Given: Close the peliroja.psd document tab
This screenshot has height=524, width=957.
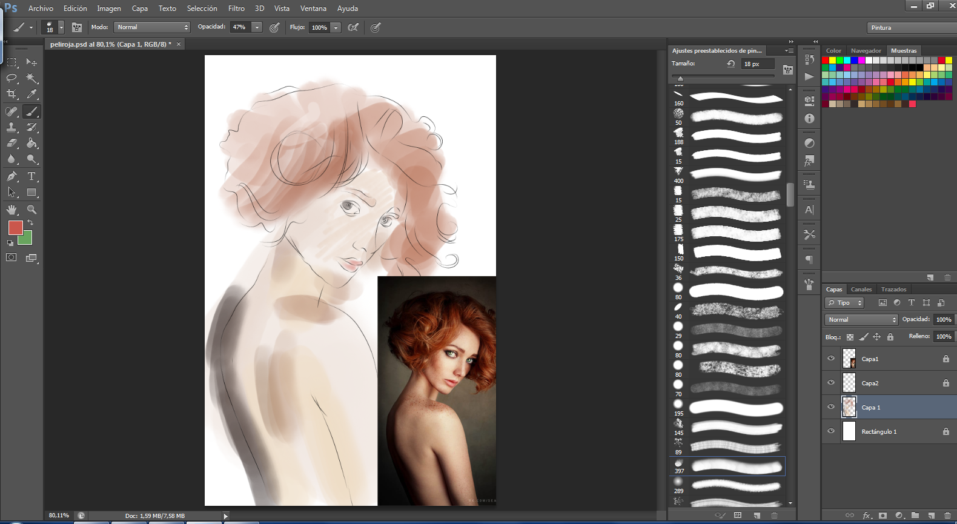Looking at the screenshot, I should tap(179, 44).
